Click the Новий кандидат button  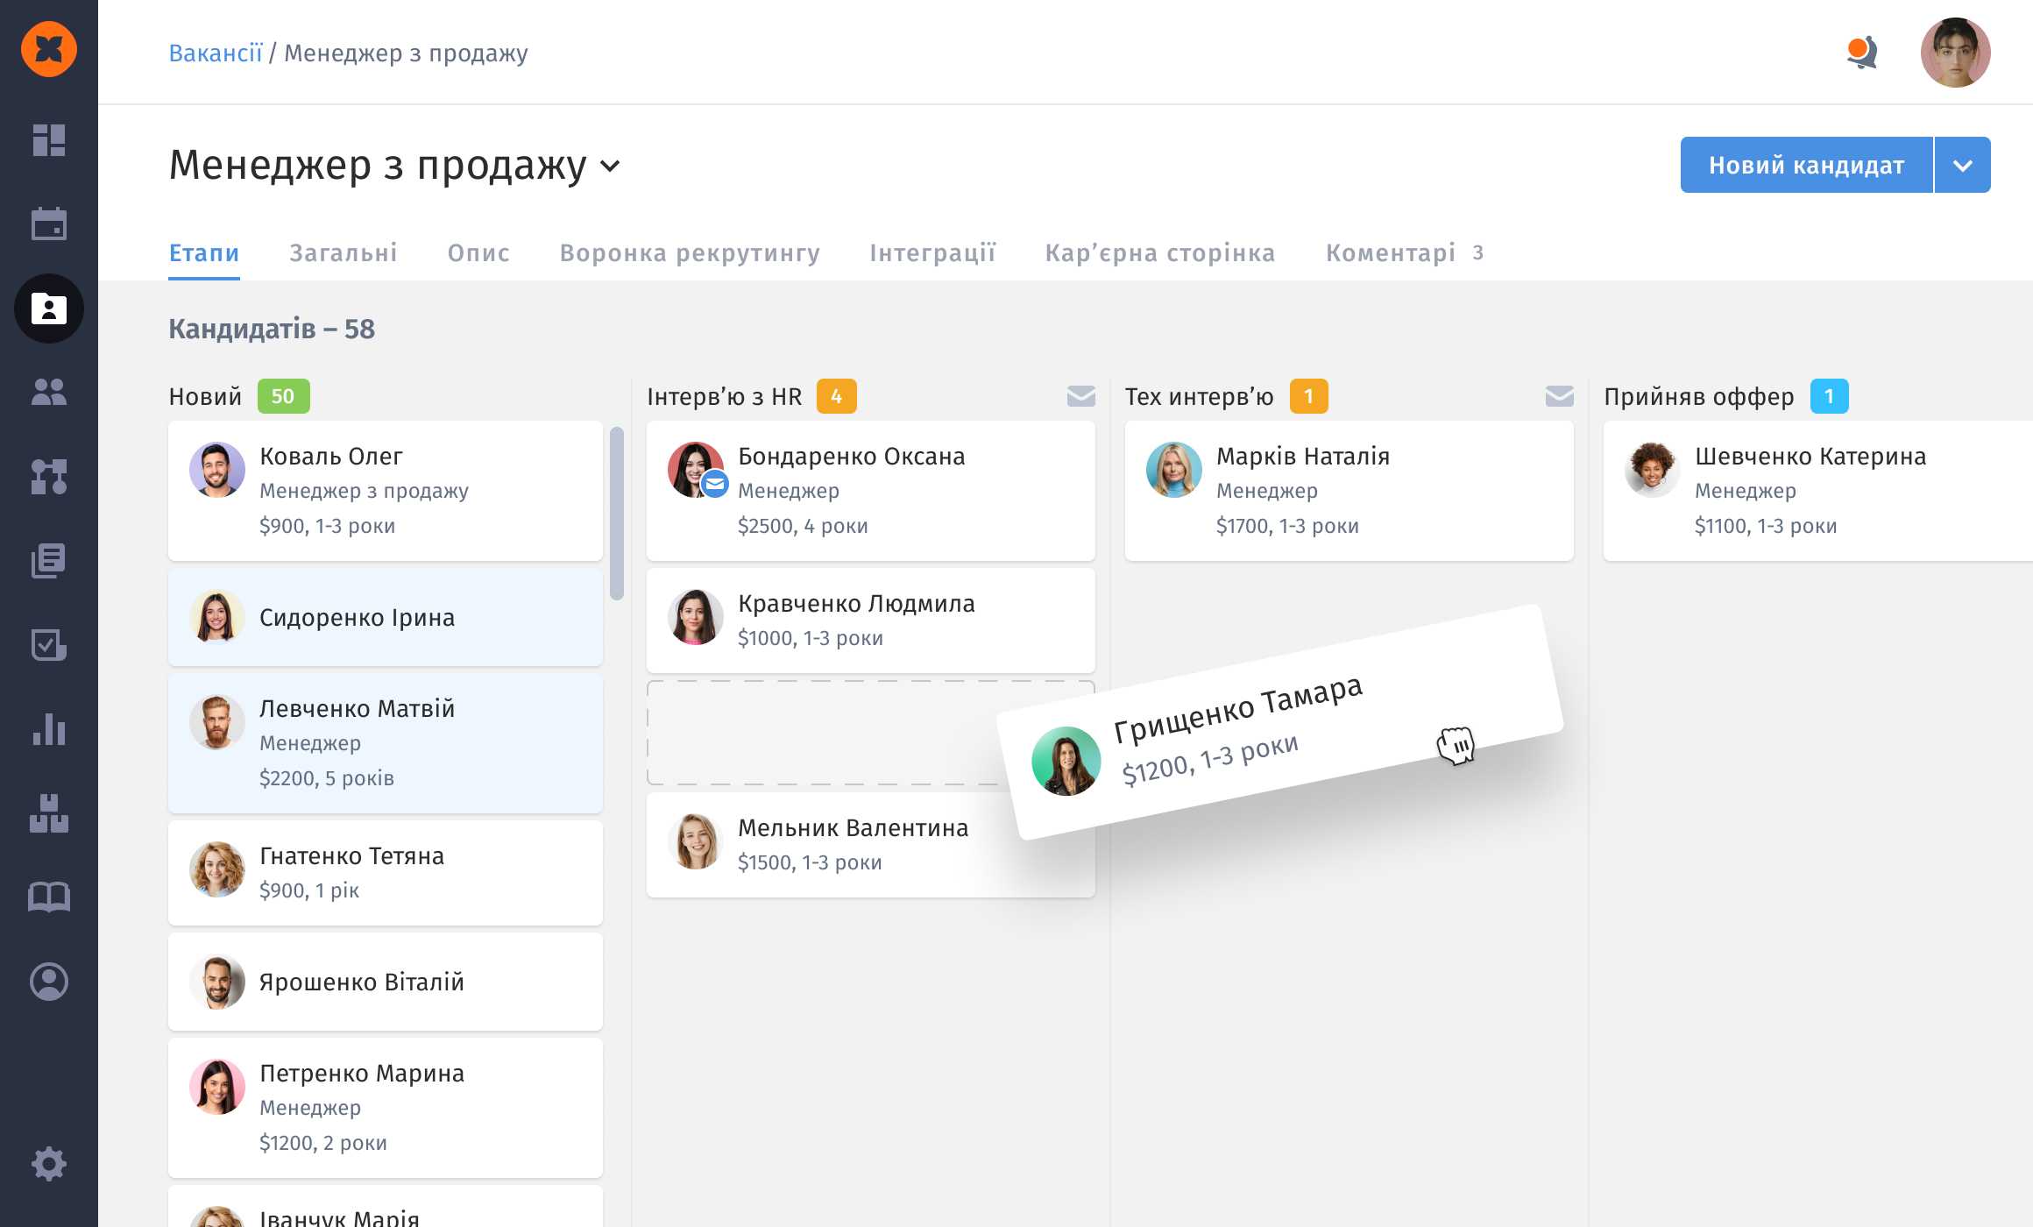pyautogui.click(x=1806, y=165)
